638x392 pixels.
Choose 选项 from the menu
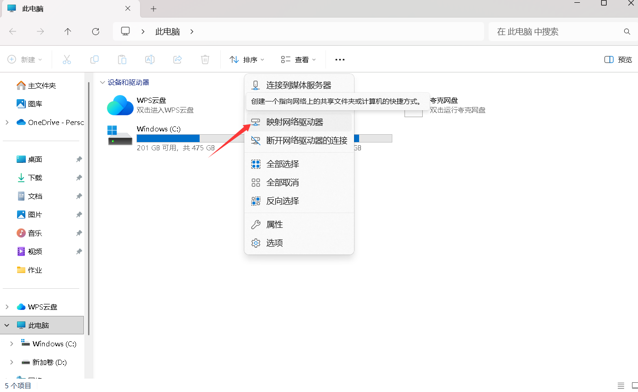coord(299,243)
